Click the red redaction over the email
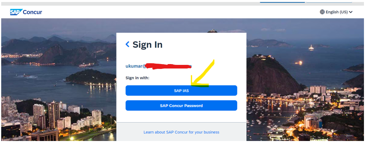 click(x=168, y=66)
